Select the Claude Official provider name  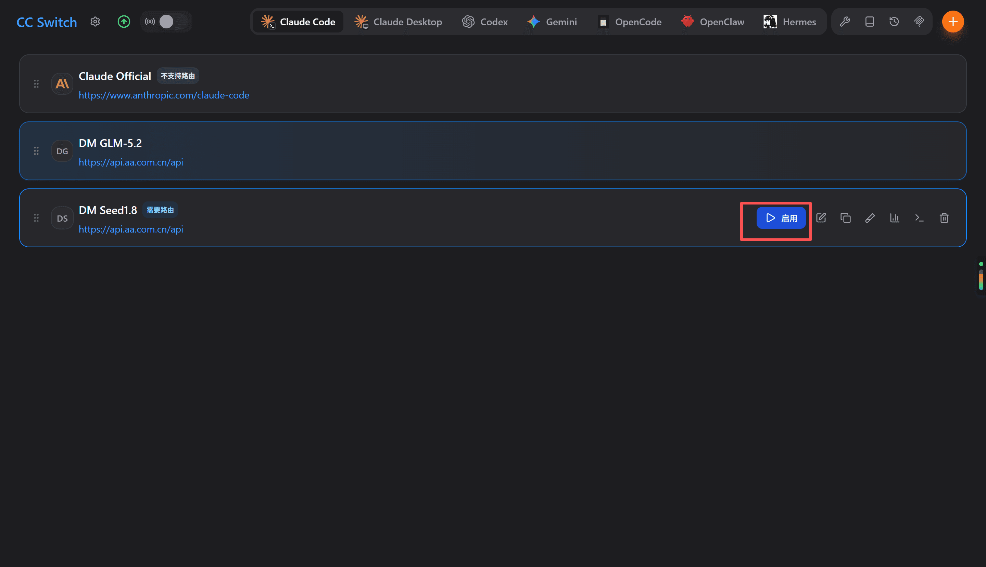115,76
